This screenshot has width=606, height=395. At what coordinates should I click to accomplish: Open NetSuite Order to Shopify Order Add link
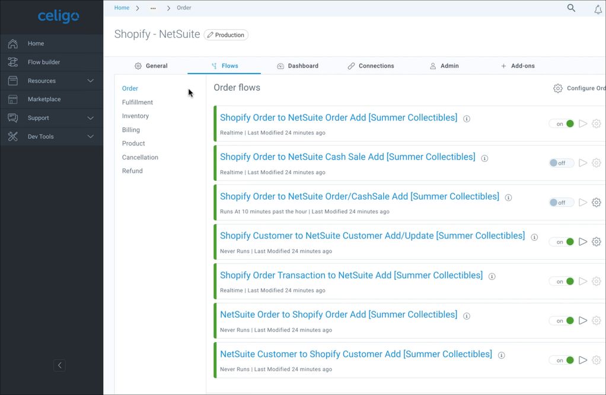(339, 314)
